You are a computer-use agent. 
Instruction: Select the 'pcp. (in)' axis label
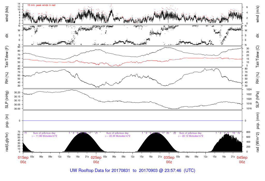tap(7, 121)
